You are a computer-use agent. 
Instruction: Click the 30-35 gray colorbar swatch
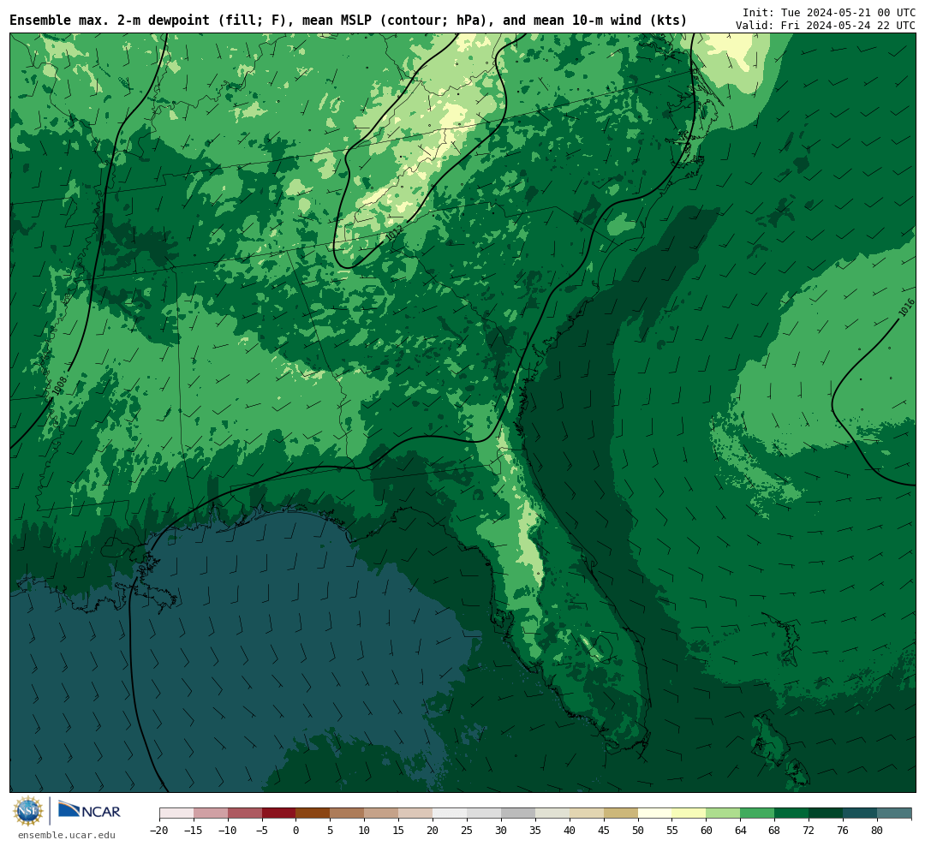(518, 813)
